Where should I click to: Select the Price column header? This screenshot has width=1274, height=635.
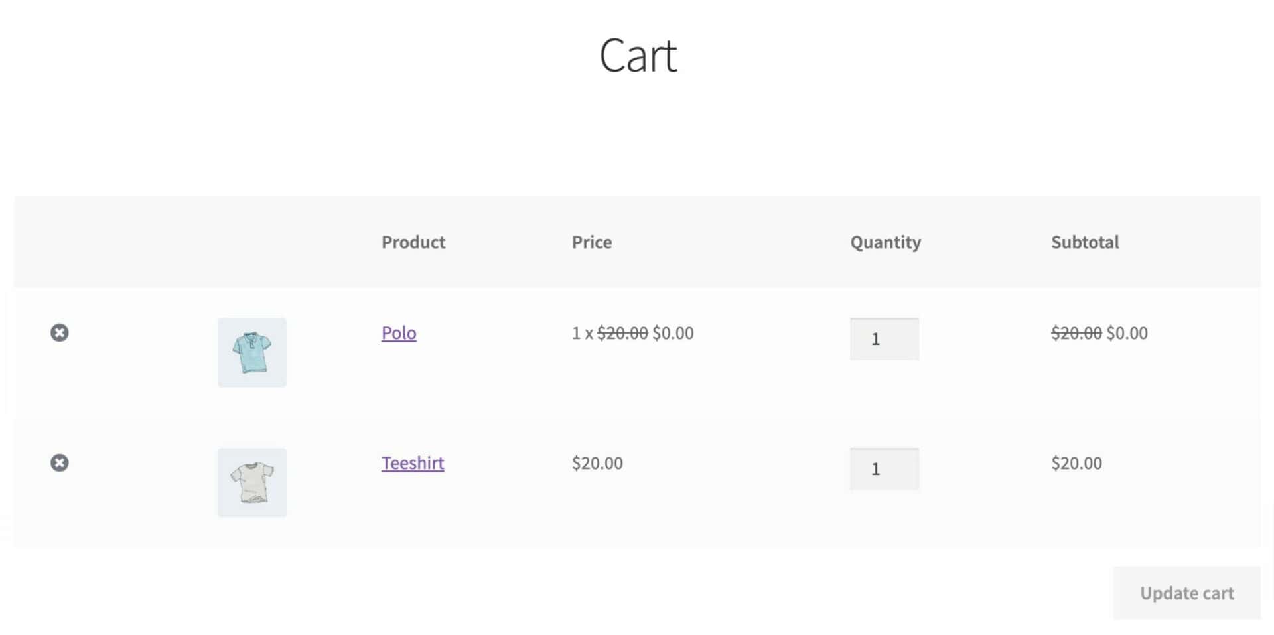click(592, 242)
